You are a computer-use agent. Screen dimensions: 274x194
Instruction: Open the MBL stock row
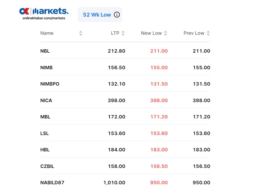click(x=125, y=117)
